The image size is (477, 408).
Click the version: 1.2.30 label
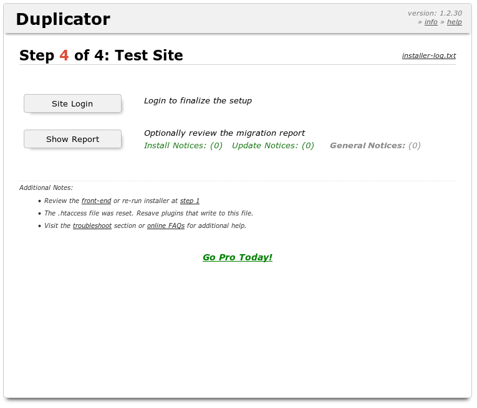point(435,13)
